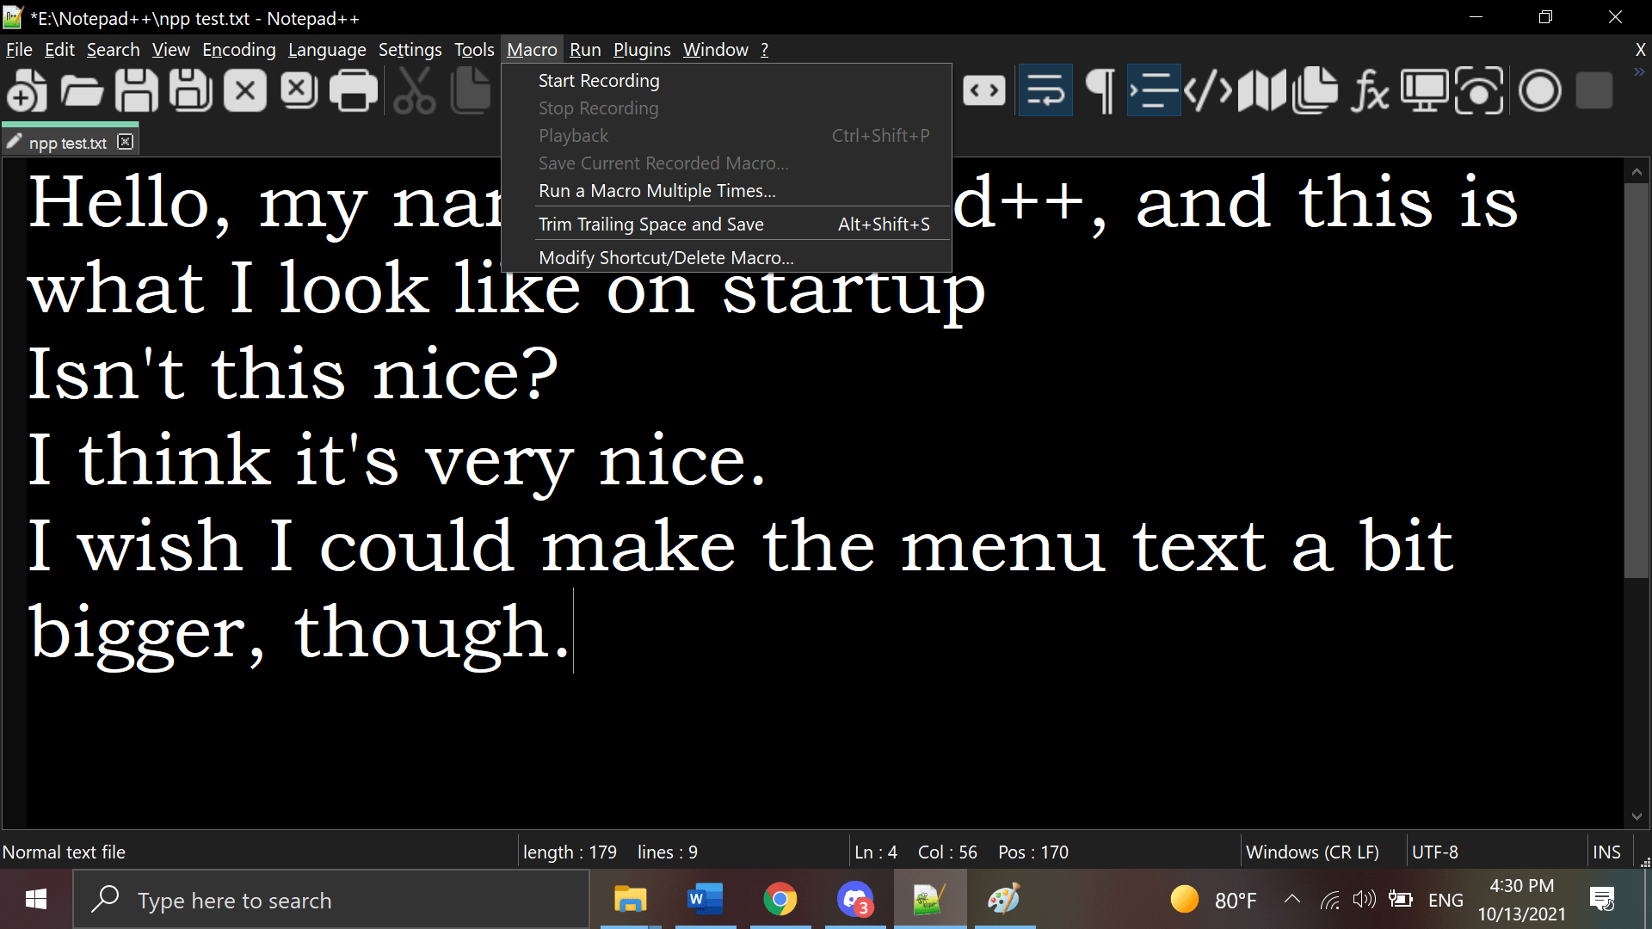Toggle word wrap off
Viewport: 1652px width, 929px height.
pos(1045,90)
